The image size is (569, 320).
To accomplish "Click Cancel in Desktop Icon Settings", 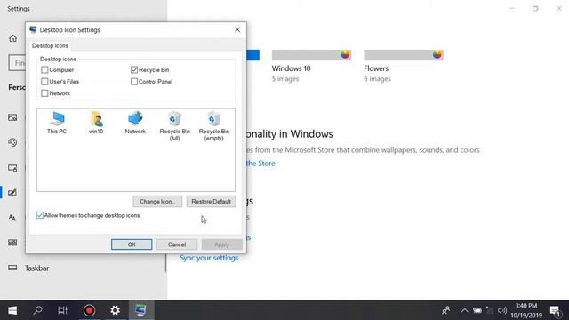I will (177, 244).
